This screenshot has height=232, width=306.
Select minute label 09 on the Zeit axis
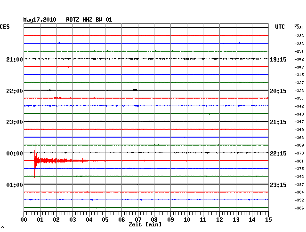(x=170, y=220)
